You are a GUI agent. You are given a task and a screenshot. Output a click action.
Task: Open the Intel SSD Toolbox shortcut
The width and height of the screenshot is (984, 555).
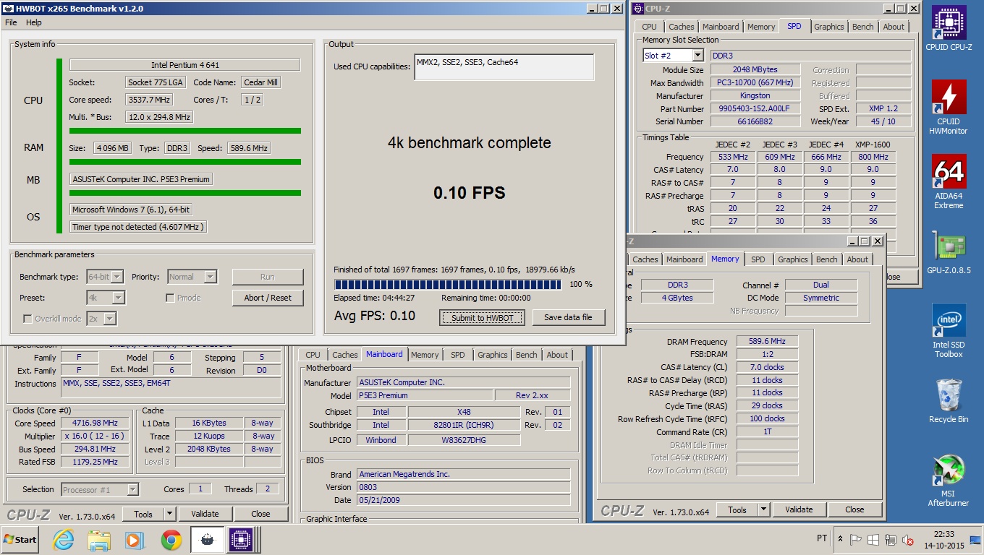tap(949, 331)
